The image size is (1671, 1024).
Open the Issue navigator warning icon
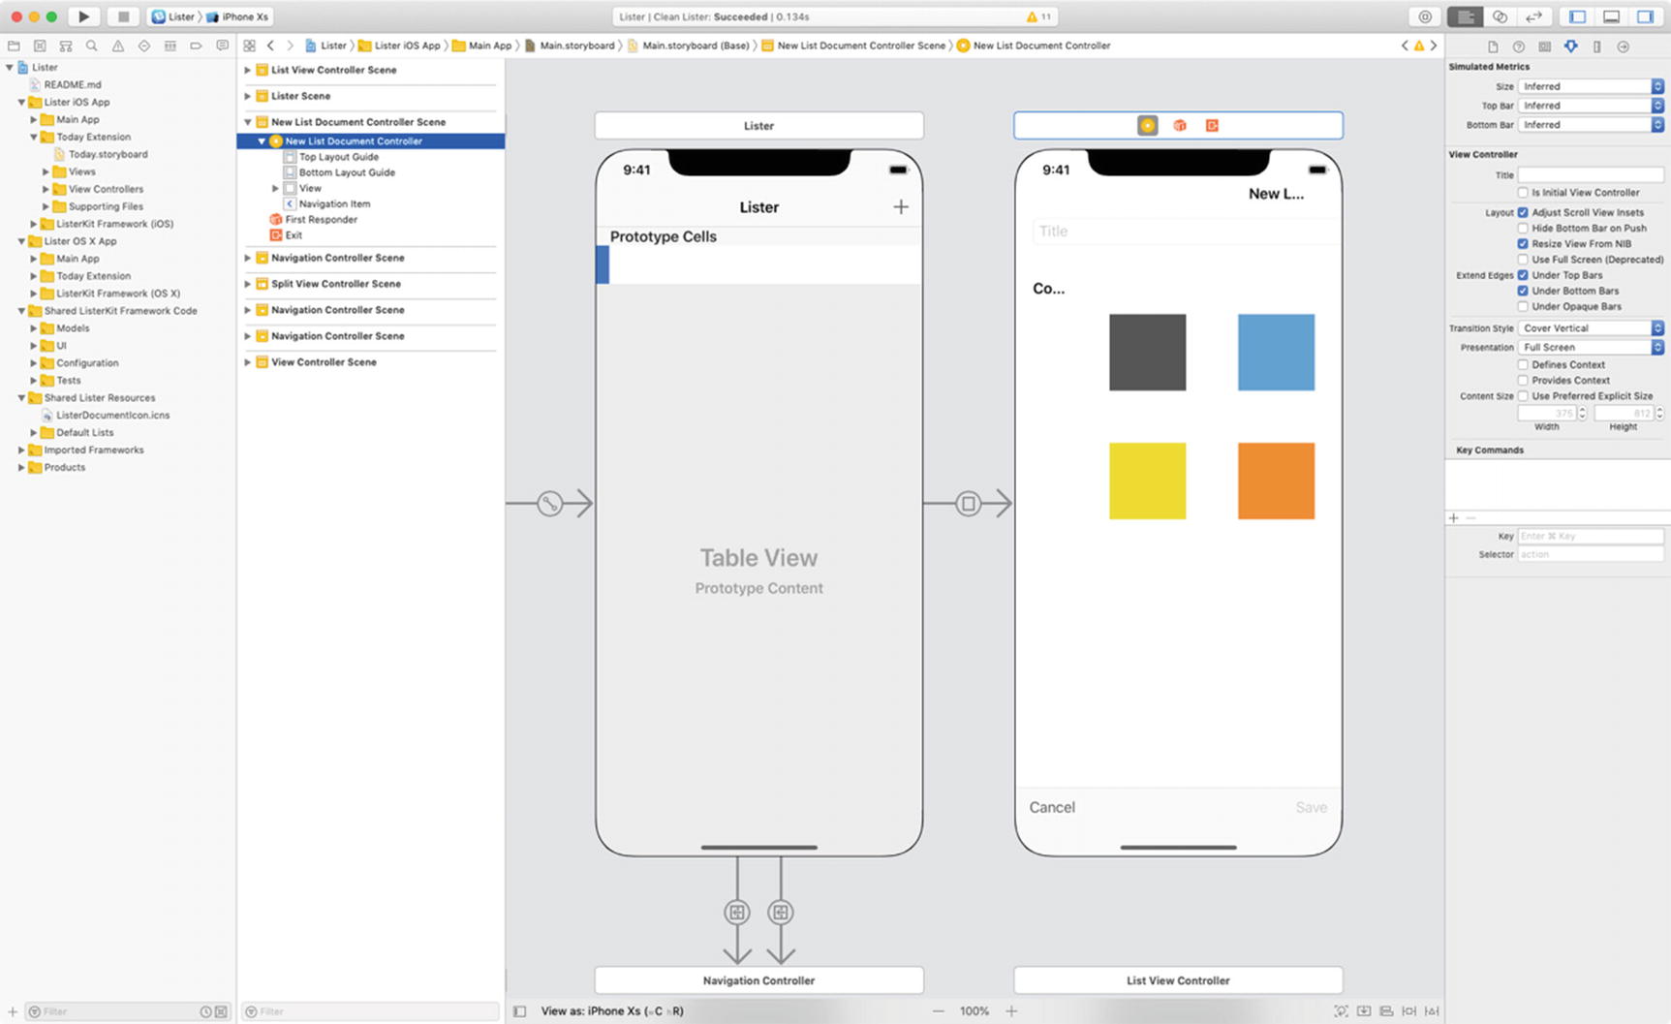pyautogui.click(x=117, y=46)
